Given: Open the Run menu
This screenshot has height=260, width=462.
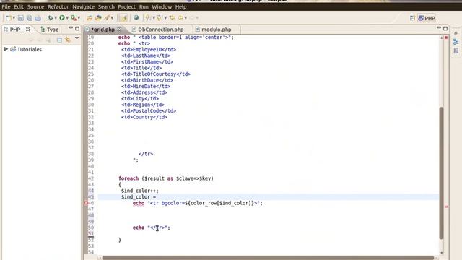Looking at the screenshot, I should (x=144, y=6).
